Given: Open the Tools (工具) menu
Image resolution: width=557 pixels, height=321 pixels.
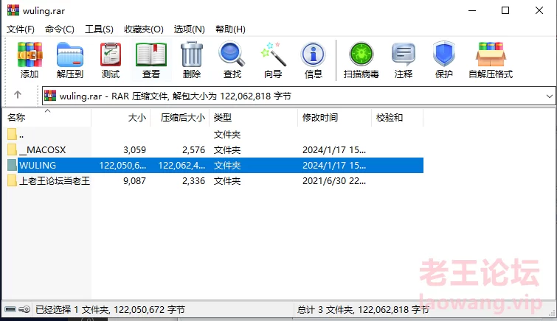Looking at the screenshot, I should coord(99,29).
